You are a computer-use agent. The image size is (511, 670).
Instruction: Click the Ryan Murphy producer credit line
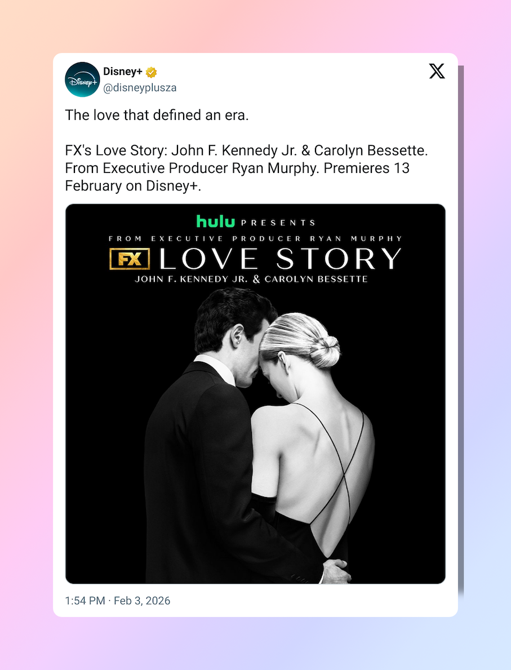256,238
